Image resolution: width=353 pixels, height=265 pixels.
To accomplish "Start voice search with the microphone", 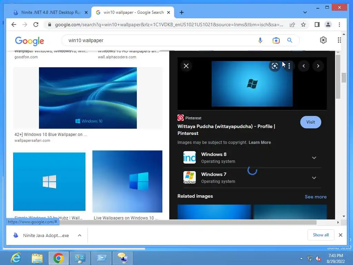I will (260, 40).
